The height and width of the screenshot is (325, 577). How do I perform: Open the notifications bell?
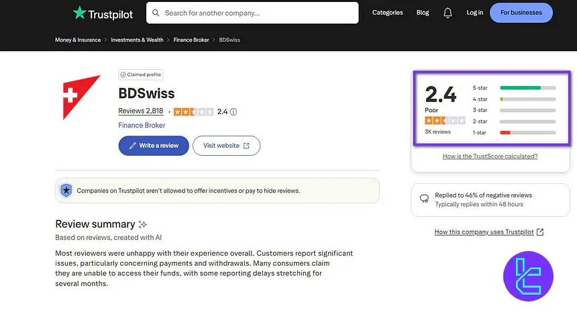click(448, 13)
